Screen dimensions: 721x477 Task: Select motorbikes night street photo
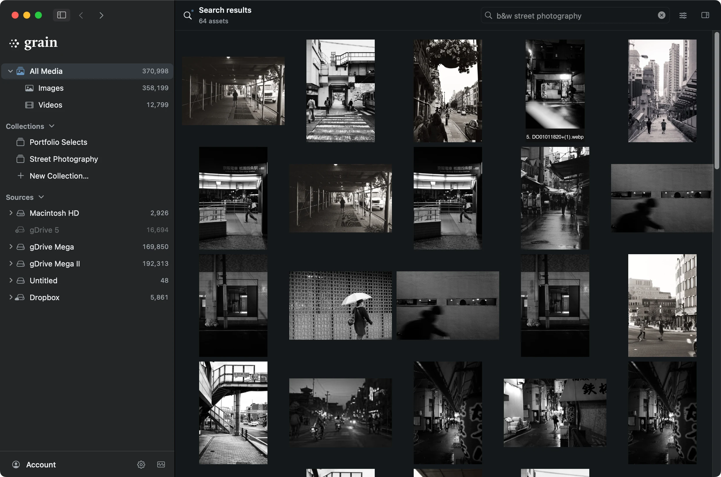[x=340, y=412]
